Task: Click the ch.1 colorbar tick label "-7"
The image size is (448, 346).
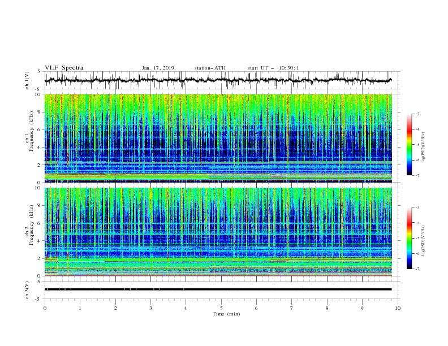Action: 417,175
